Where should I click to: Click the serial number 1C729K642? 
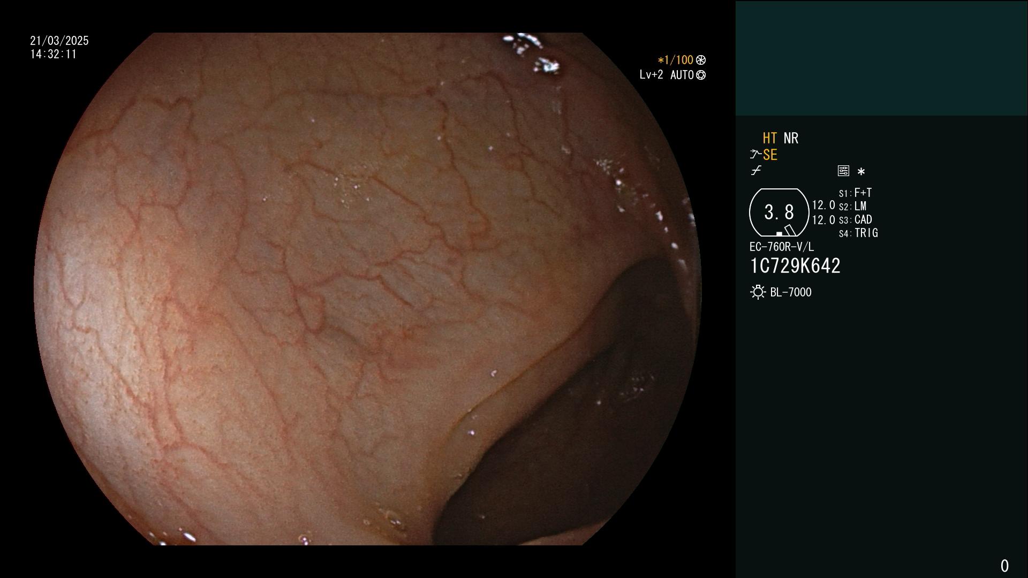point(795,266)
